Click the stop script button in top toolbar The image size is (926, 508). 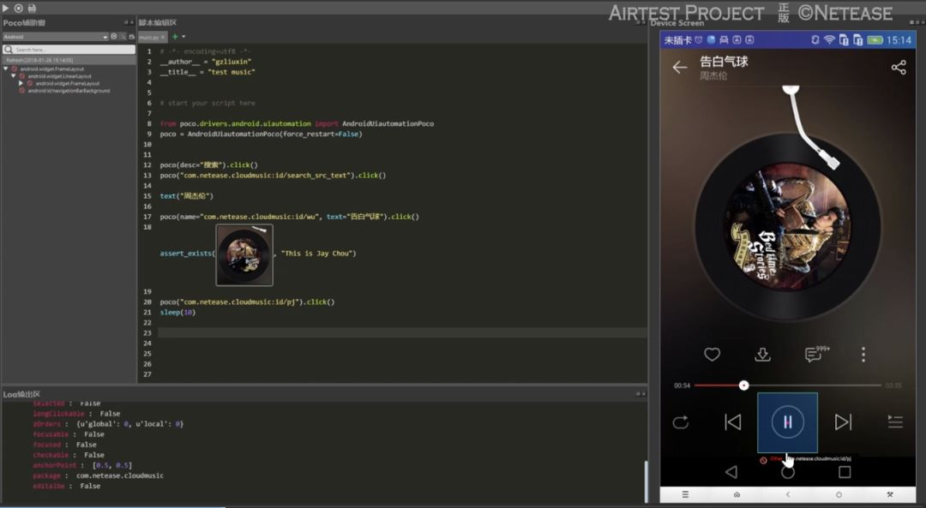[x=19, y=8]
